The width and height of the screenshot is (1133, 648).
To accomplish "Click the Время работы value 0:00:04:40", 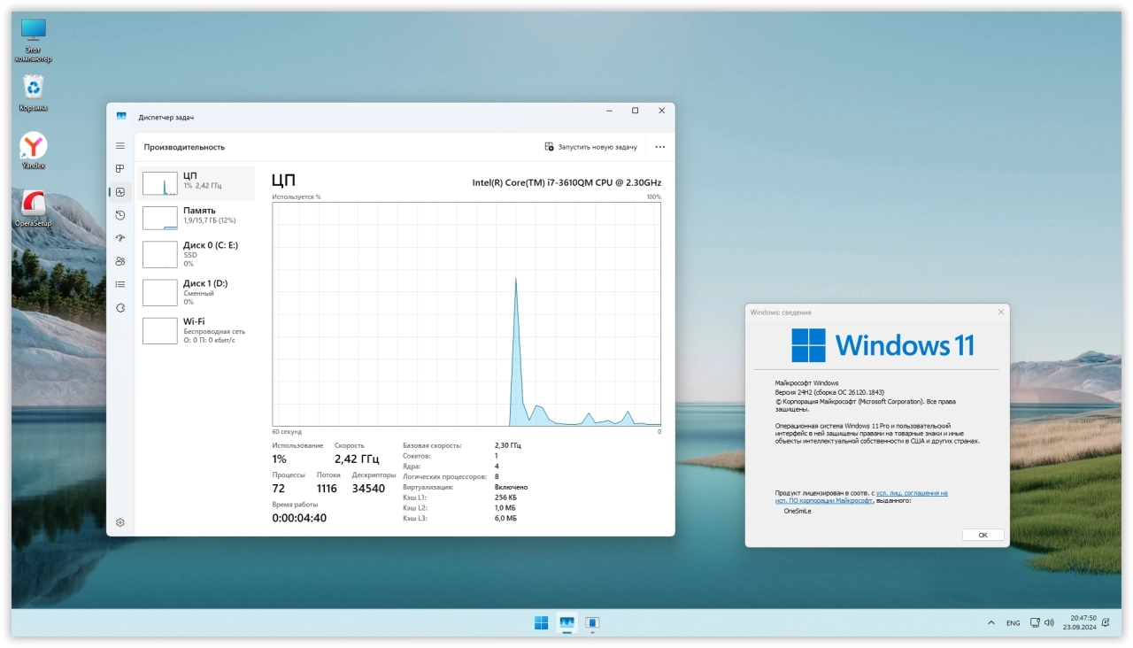I will pyautogui.click(x=299, y=518).
